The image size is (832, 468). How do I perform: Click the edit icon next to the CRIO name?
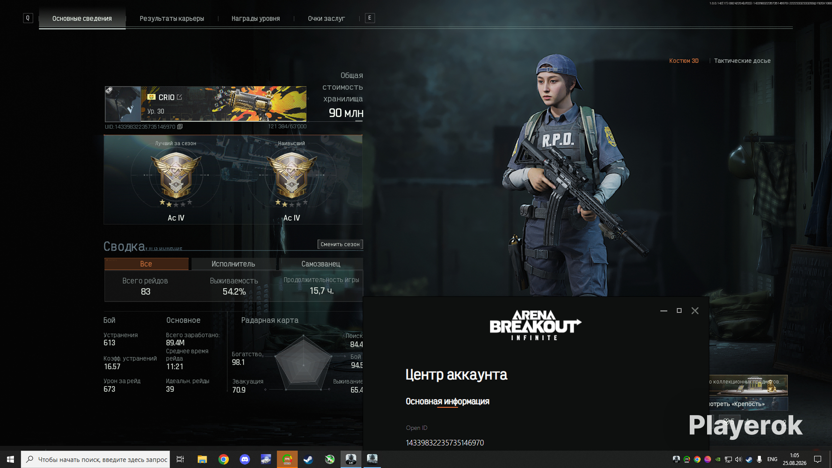(x=180, y=97)
